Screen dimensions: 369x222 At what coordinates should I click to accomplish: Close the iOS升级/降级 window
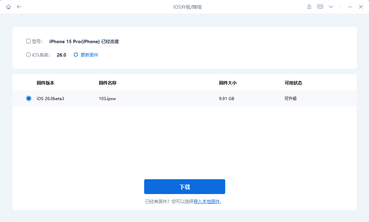pyautogui.click(x=361, y=7)
